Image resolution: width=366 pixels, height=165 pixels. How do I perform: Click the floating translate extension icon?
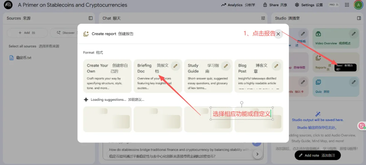pos(362,126)
